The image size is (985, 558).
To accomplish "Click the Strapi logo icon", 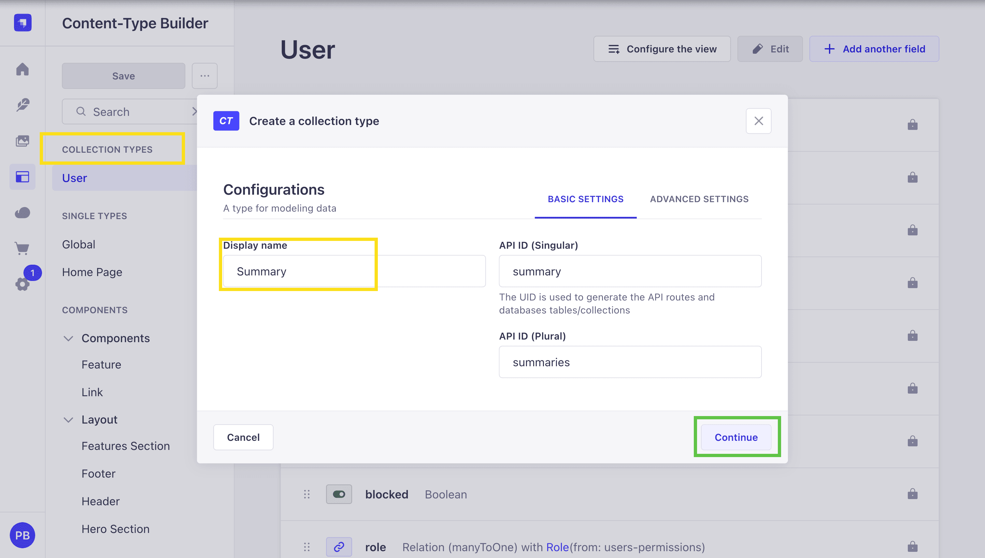I will (22, 22).
